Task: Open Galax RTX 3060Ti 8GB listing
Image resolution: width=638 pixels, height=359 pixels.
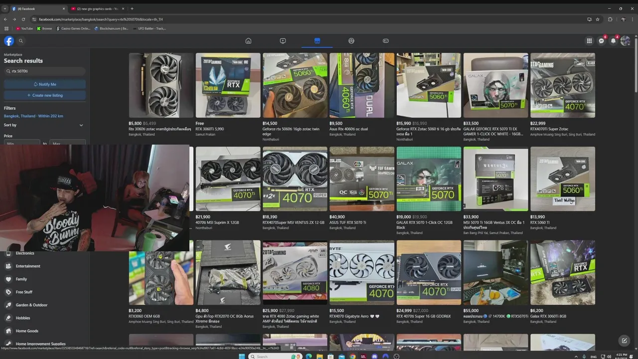Action: coord(563,273)
